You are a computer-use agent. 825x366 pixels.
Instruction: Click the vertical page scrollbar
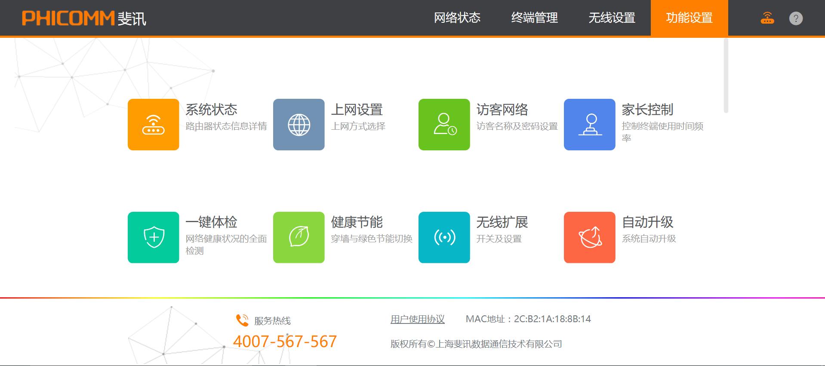point(726,76)
